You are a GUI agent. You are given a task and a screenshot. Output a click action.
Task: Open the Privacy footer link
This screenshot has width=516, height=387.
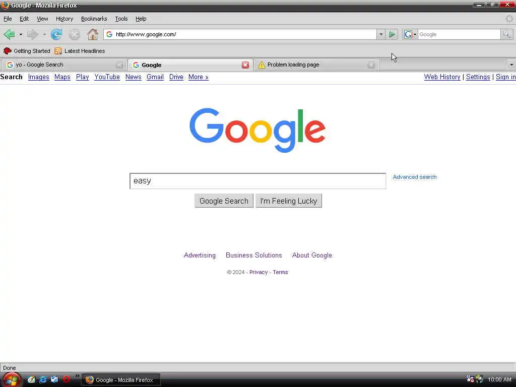259,272
